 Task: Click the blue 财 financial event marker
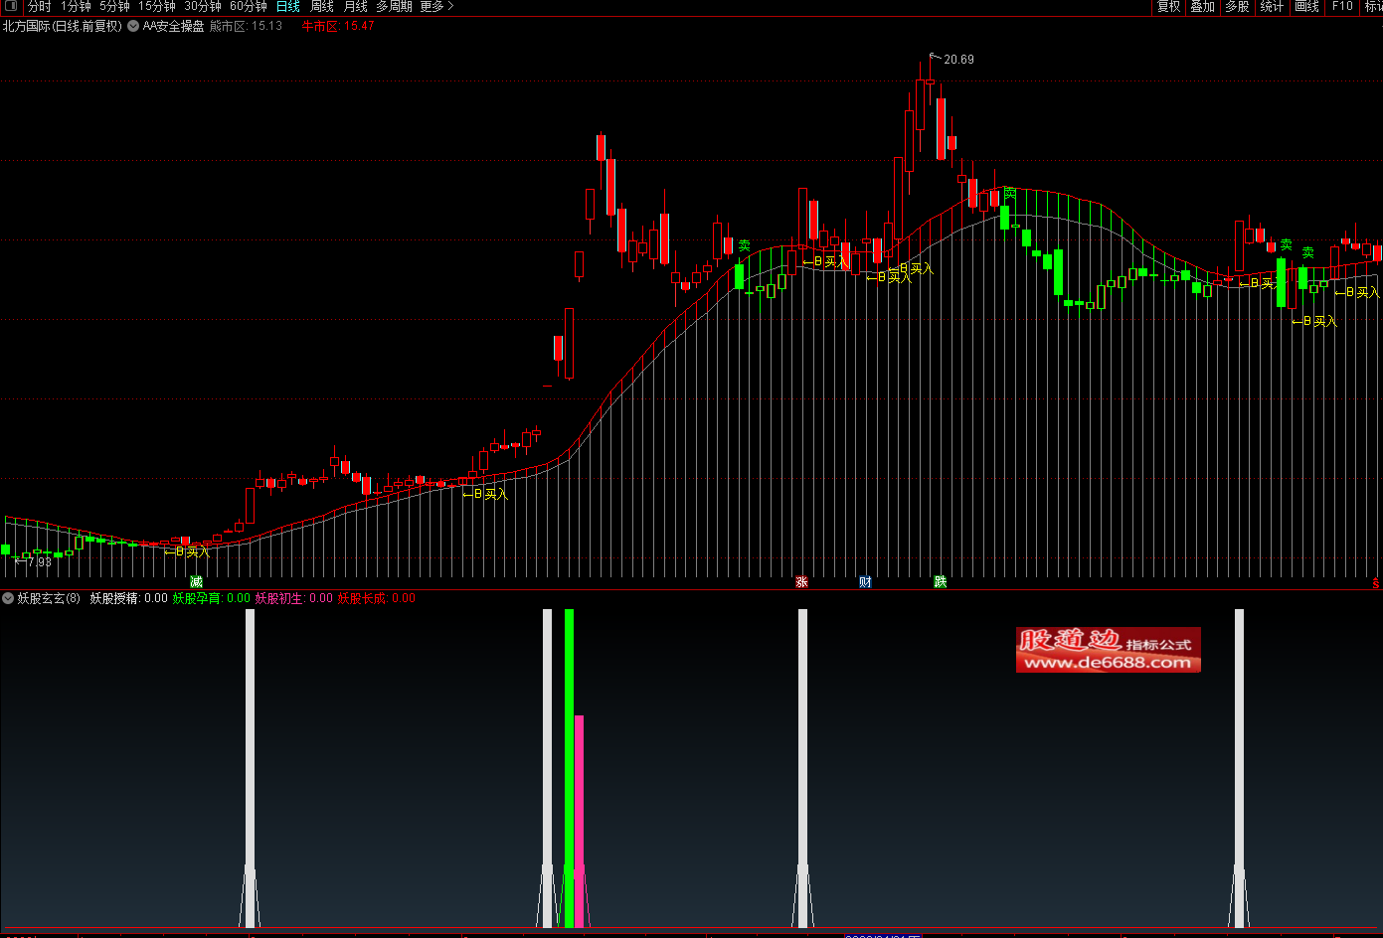(865, 581)
